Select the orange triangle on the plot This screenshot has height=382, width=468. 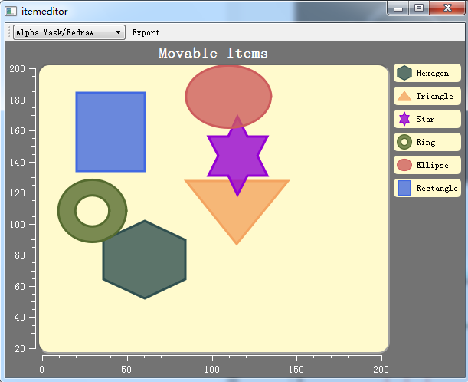point(237,215)
